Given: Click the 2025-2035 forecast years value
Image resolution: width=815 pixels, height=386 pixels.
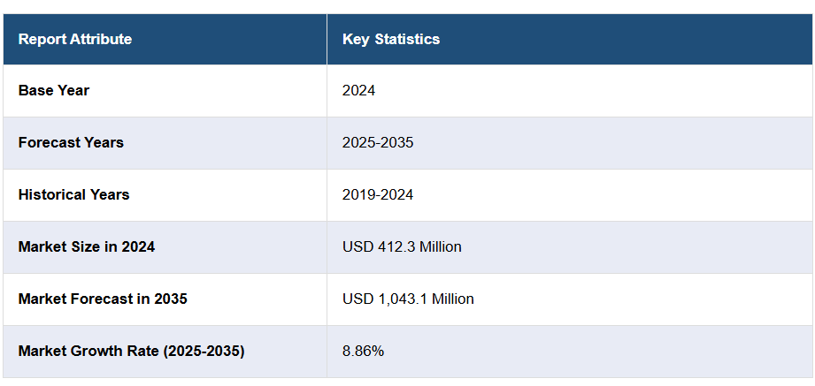Looking at the screenshot, I should 378,142.
